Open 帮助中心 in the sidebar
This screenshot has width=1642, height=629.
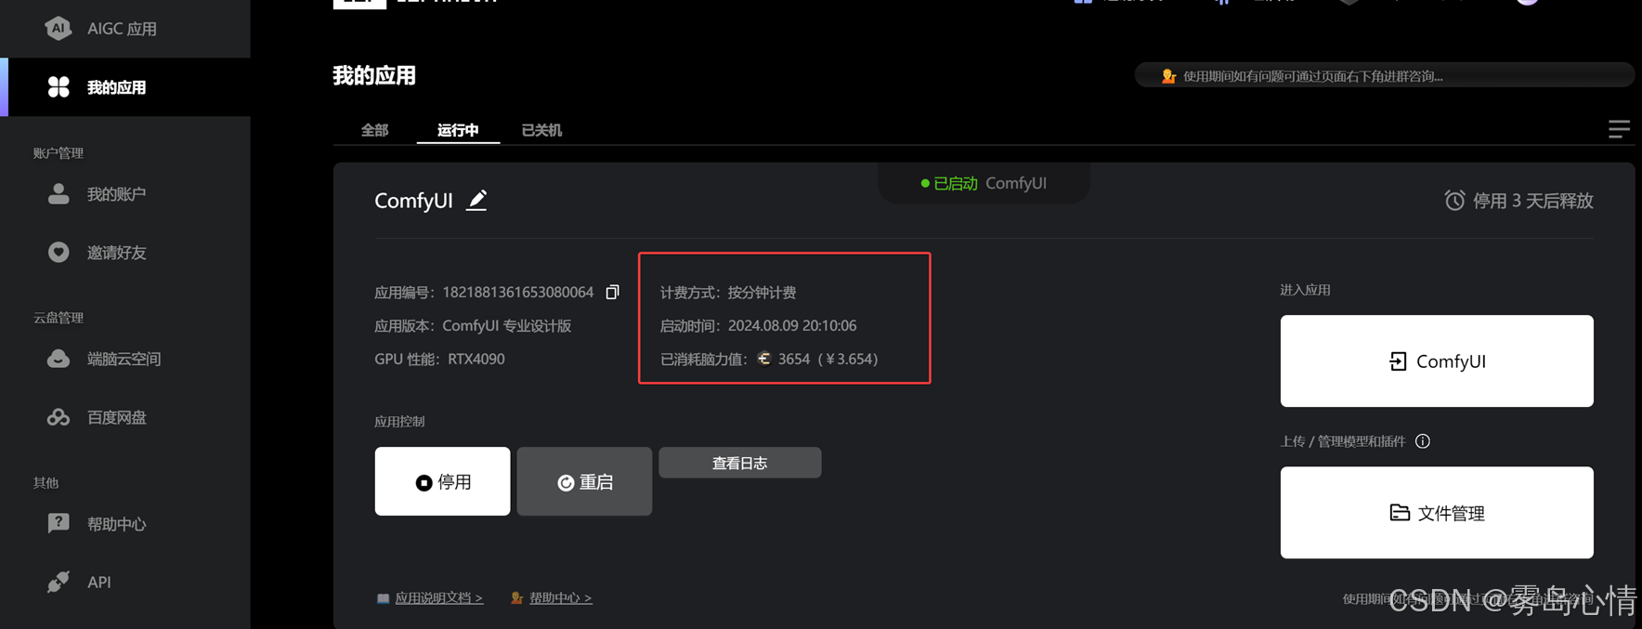[124, 524]
